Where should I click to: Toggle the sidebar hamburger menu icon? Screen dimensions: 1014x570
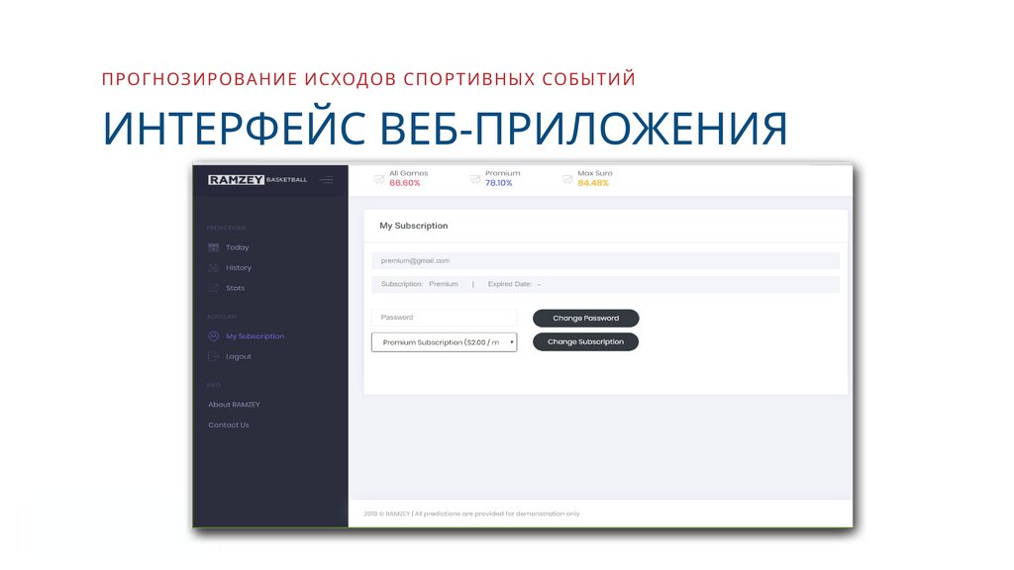(x=327, y=180)
